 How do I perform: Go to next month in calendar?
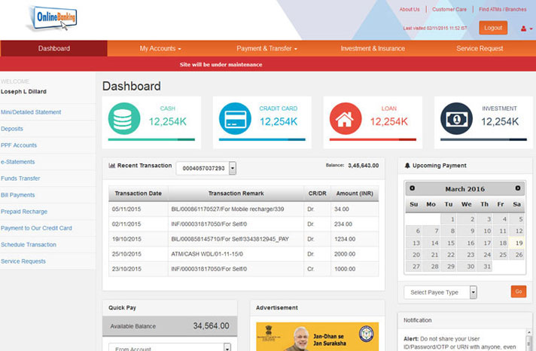tap(518, 188)
